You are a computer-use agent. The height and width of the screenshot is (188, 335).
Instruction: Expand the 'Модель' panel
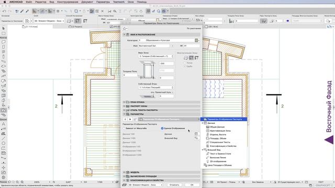tap(161, 172)
